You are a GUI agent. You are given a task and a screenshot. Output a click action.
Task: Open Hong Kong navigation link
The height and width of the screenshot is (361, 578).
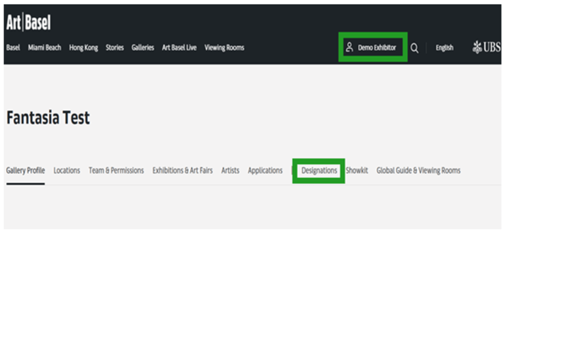(x=84, y=48)
